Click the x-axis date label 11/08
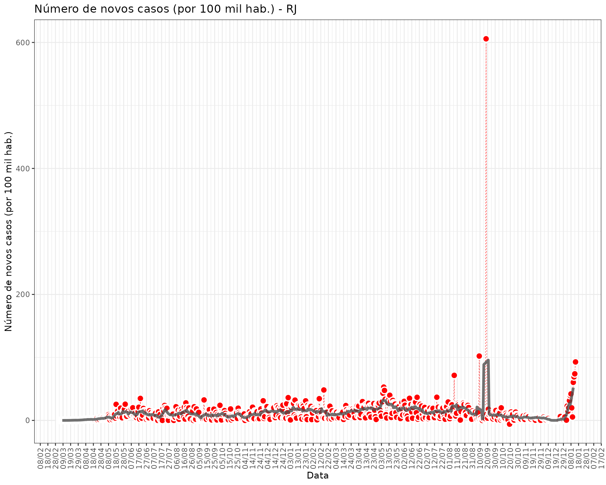The image size is (606, 485). click(457, 458)
